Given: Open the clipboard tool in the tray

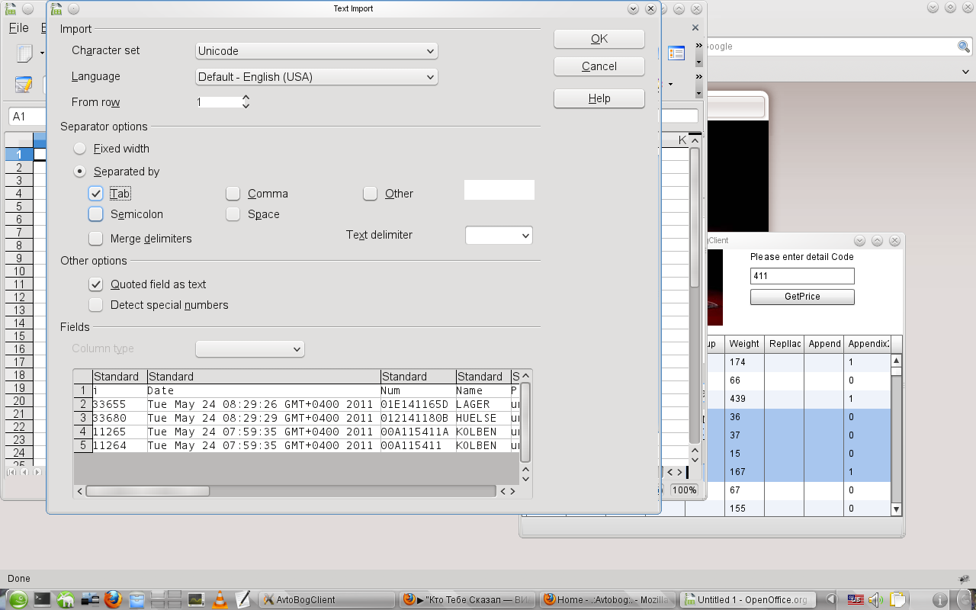Looking at the screenshot, I should pyautogui.click(x=897, y=599).
